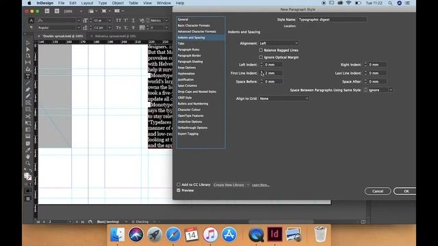438x246 pixels.
Task: Click Character Formatting Controls 'A' icon
Action: (31, 20)
